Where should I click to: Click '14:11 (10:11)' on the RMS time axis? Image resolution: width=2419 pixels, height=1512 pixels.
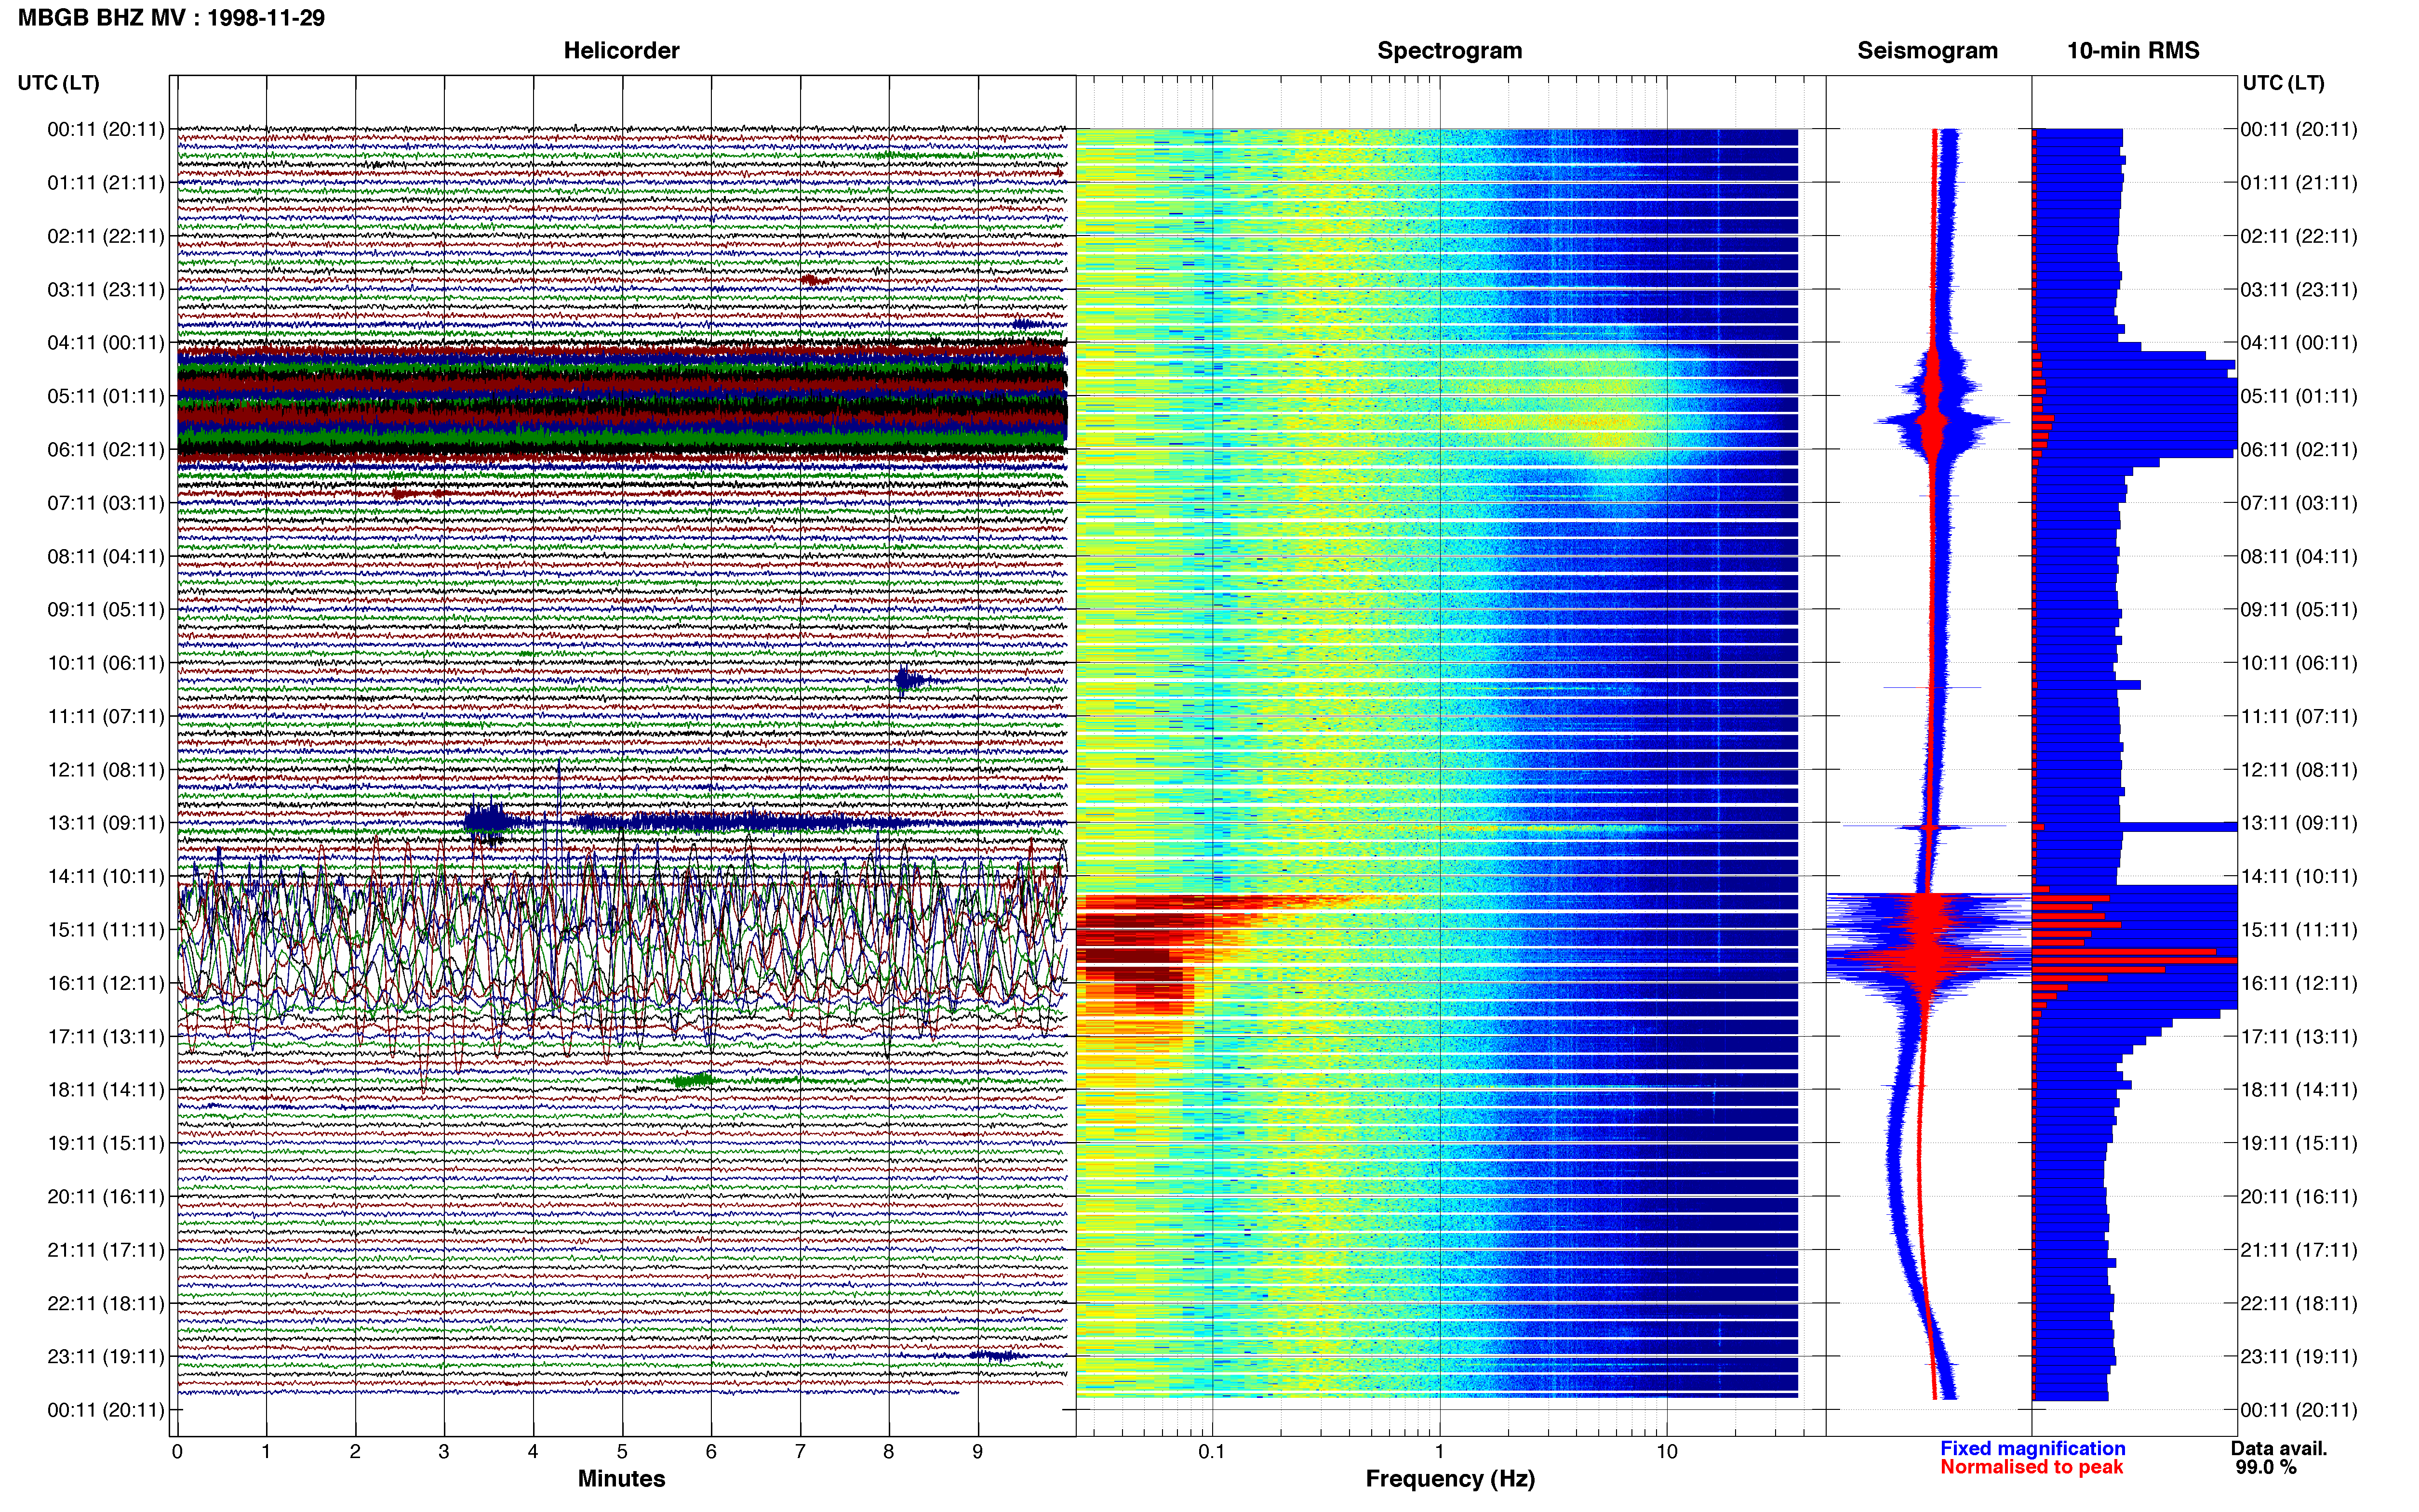click(2299, 877)
